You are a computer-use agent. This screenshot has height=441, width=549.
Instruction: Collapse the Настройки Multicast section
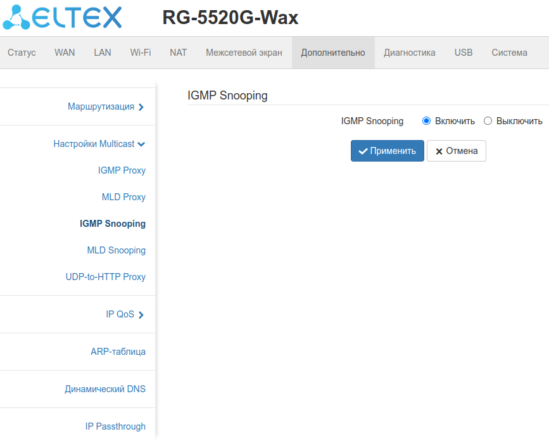coord(94,144)
